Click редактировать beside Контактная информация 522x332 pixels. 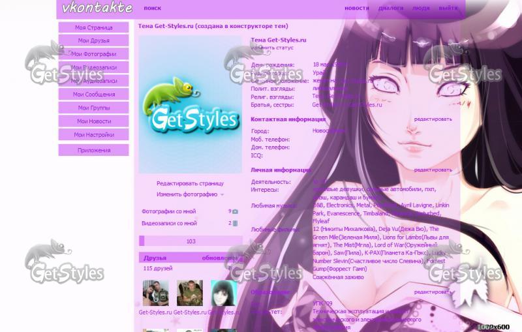point(433,119)
